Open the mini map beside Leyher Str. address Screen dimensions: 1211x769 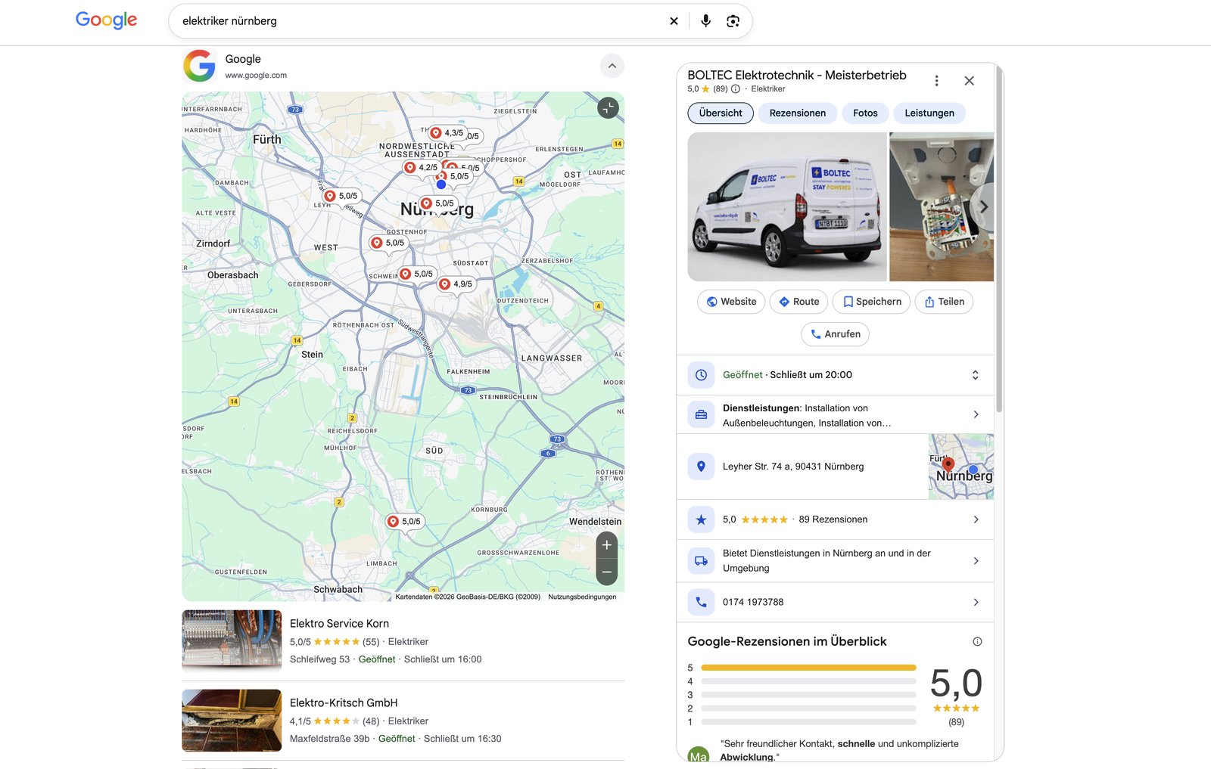tap(961, 467)
